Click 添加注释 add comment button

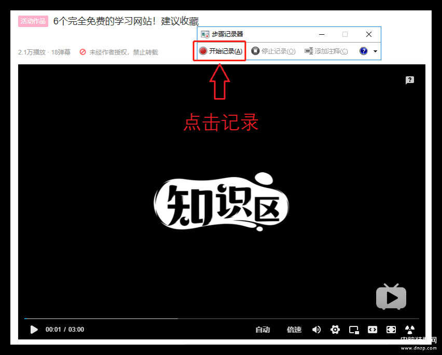[326, 51]
